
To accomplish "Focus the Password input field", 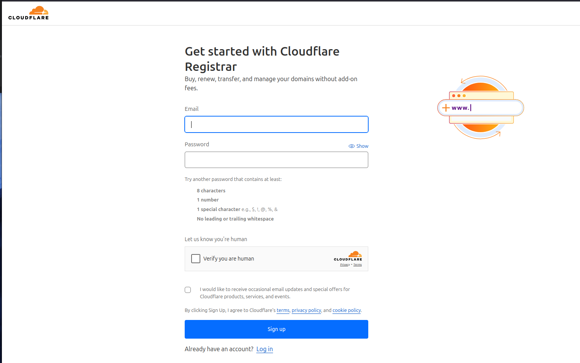I will [276, 160].
